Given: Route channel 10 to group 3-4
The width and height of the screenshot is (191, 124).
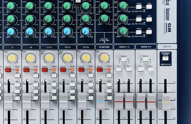Looking at the screenshot, I should pyautogui.click(x=36, y=98).
